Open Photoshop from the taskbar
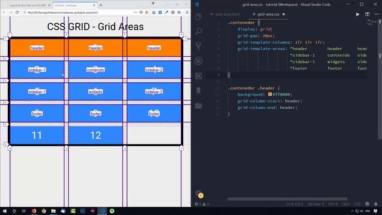This screenshot has width=382, height=215. click(82, 211)
